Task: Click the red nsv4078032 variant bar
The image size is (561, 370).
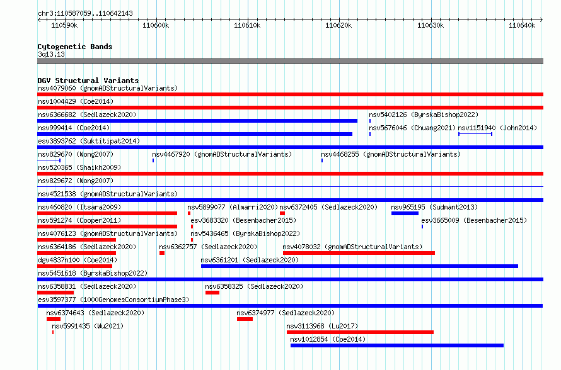Action: point(359,253)
